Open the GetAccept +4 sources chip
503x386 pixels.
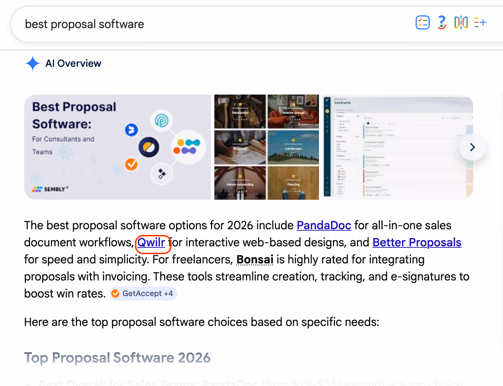pos(143,294)
